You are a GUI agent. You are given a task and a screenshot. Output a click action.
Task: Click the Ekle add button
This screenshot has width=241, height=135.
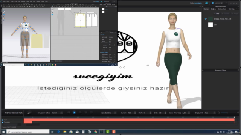click(x=217, y=13)
